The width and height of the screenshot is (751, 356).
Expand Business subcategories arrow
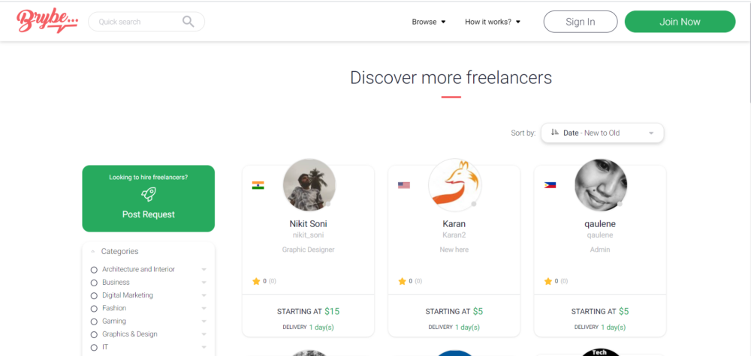point(204,283)
